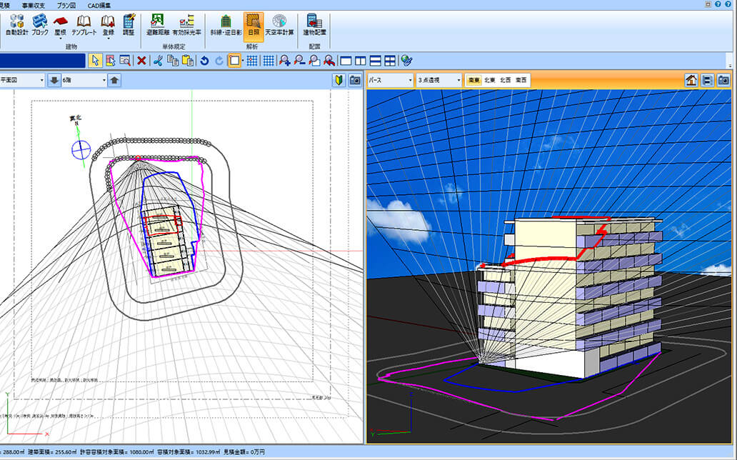Click the camera snapshot icon in 3D view
This screenshot has width=737, height=460.
723,81
